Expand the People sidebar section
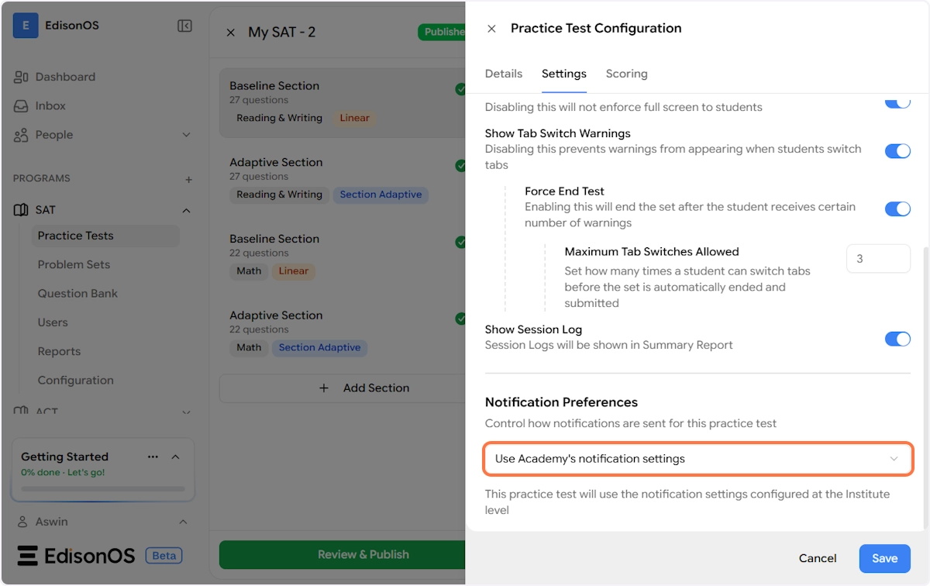Viewport: 930px width, 586px height. click(x=186, y=135)
